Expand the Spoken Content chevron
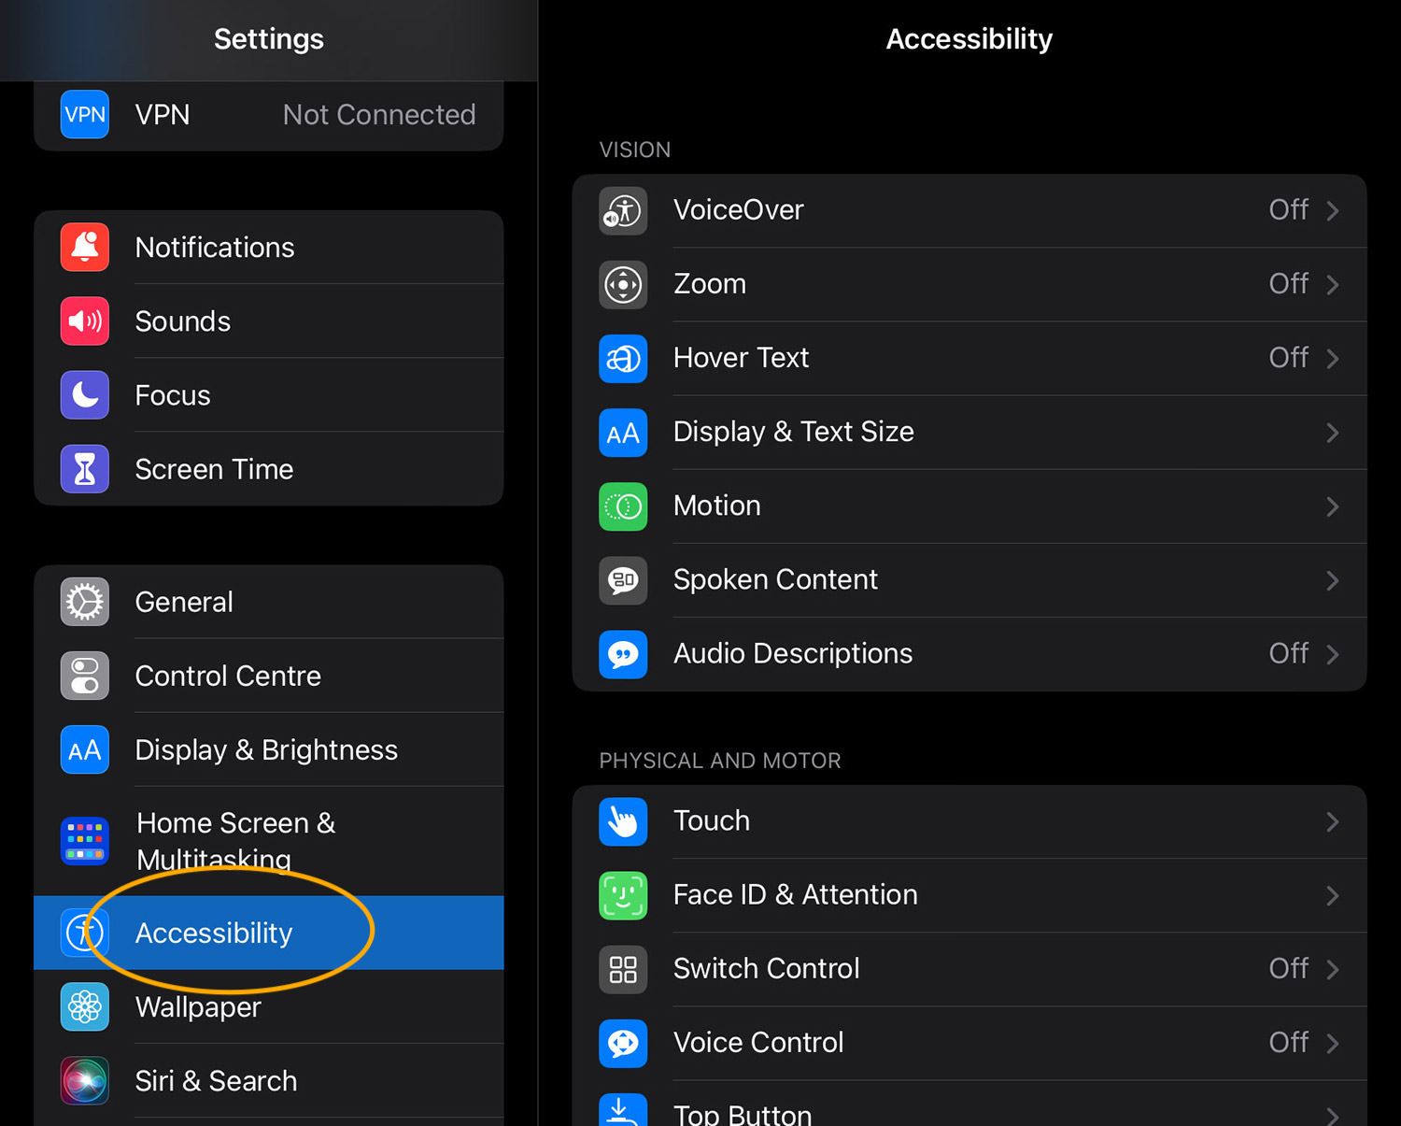 click(x=1333, y=580)
